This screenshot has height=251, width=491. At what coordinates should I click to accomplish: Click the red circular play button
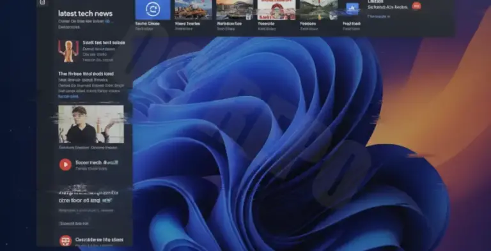click(x=65, y=165)
